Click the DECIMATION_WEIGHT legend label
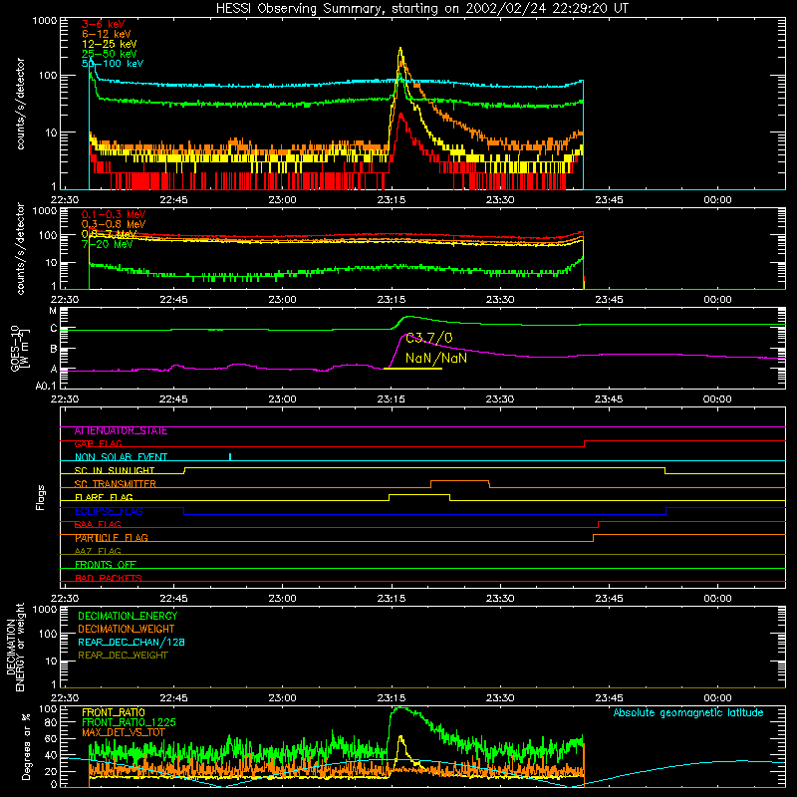797x797 pixels. tap(127, 630)
